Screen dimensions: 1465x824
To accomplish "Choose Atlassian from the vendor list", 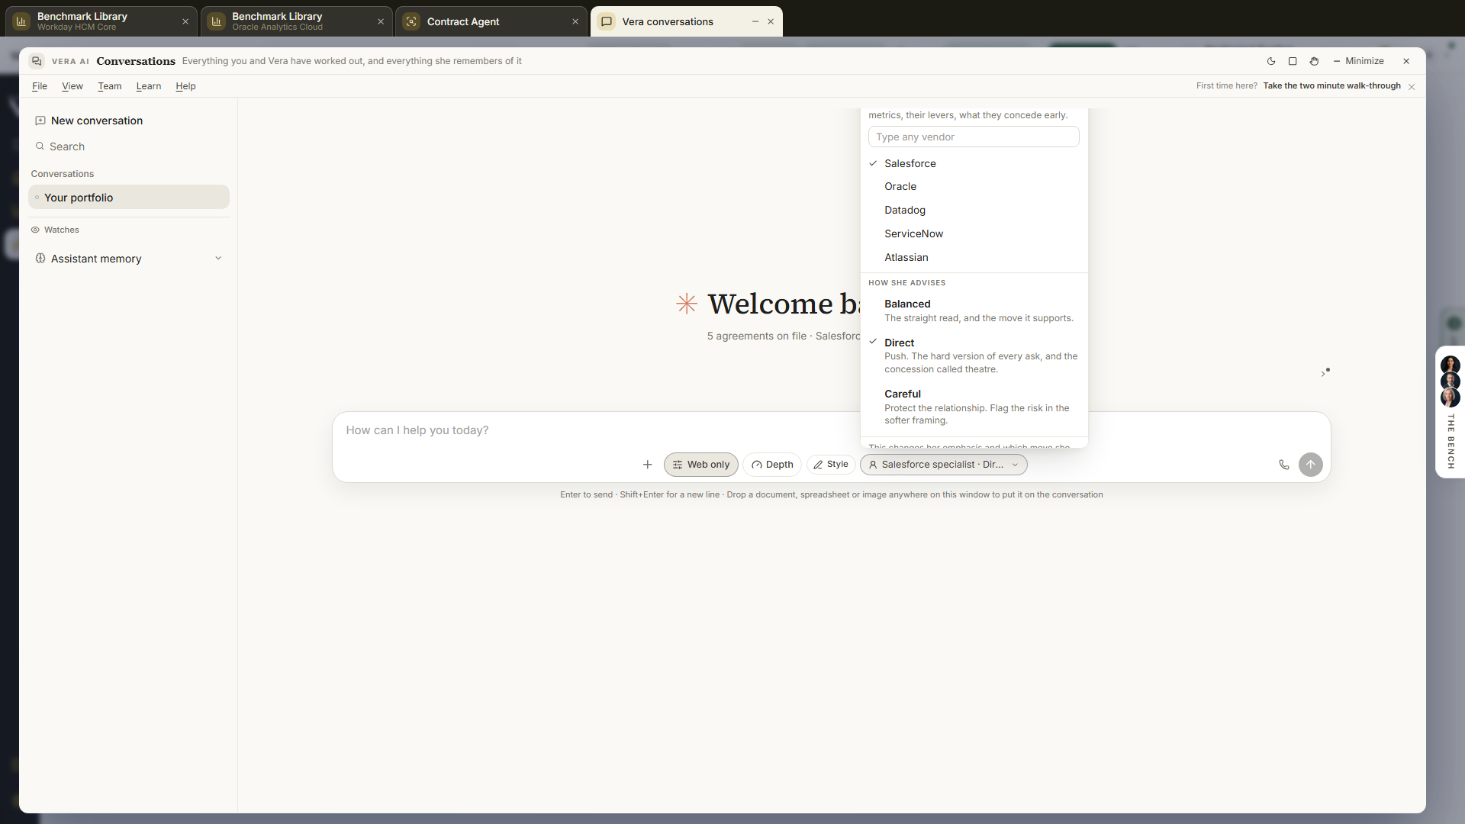I will click(974, 258).
